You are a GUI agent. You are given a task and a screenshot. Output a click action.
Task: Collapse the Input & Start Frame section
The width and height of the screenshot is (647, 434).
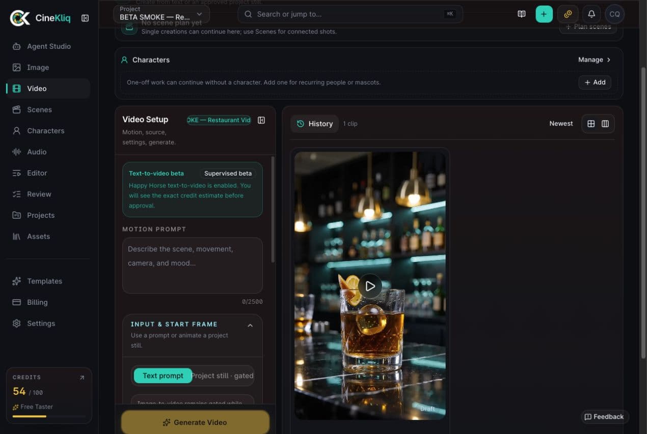coord(250,325)
